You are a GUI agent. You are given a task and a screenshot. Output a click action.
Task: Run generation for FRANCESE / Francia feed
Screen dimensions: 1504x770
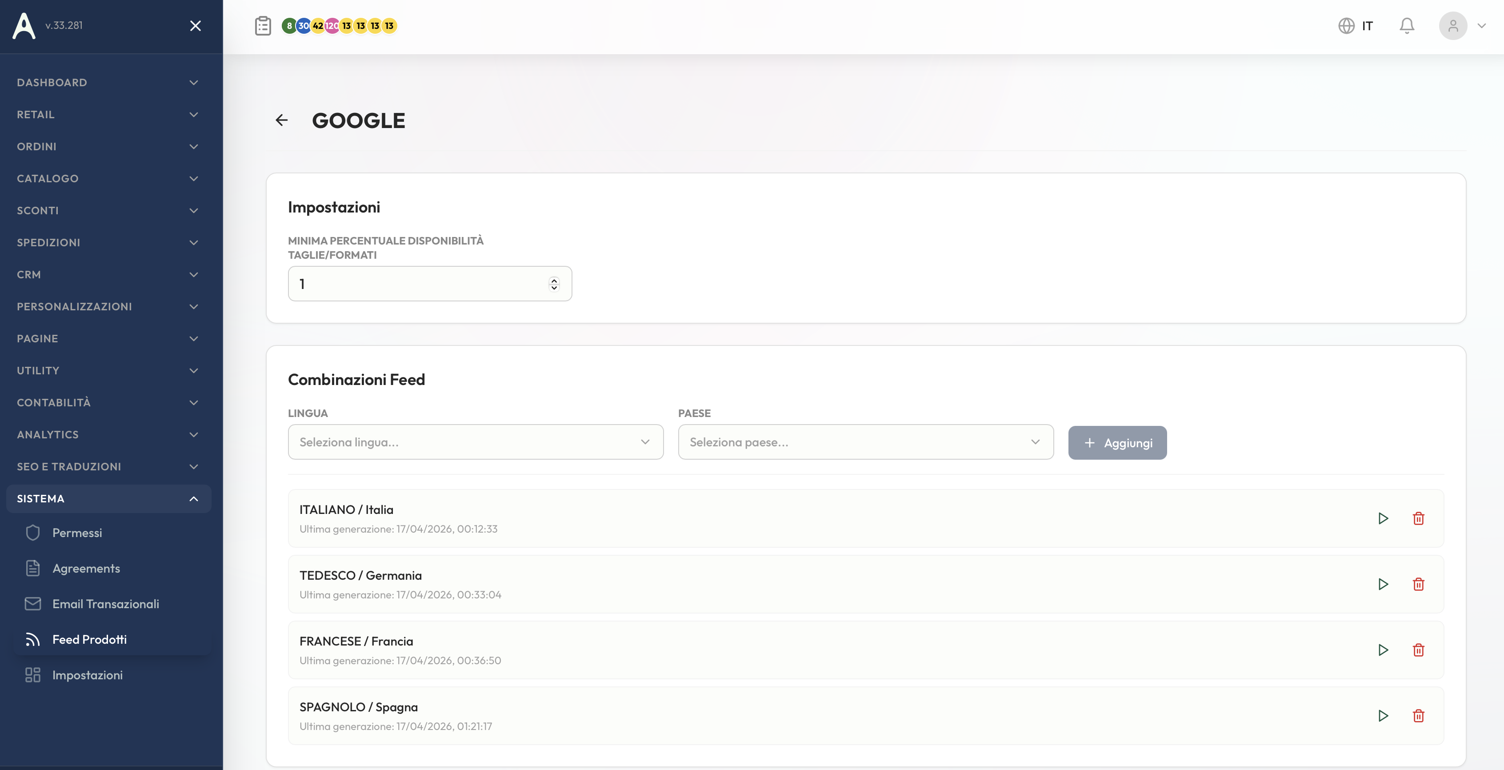(1383, 650)
